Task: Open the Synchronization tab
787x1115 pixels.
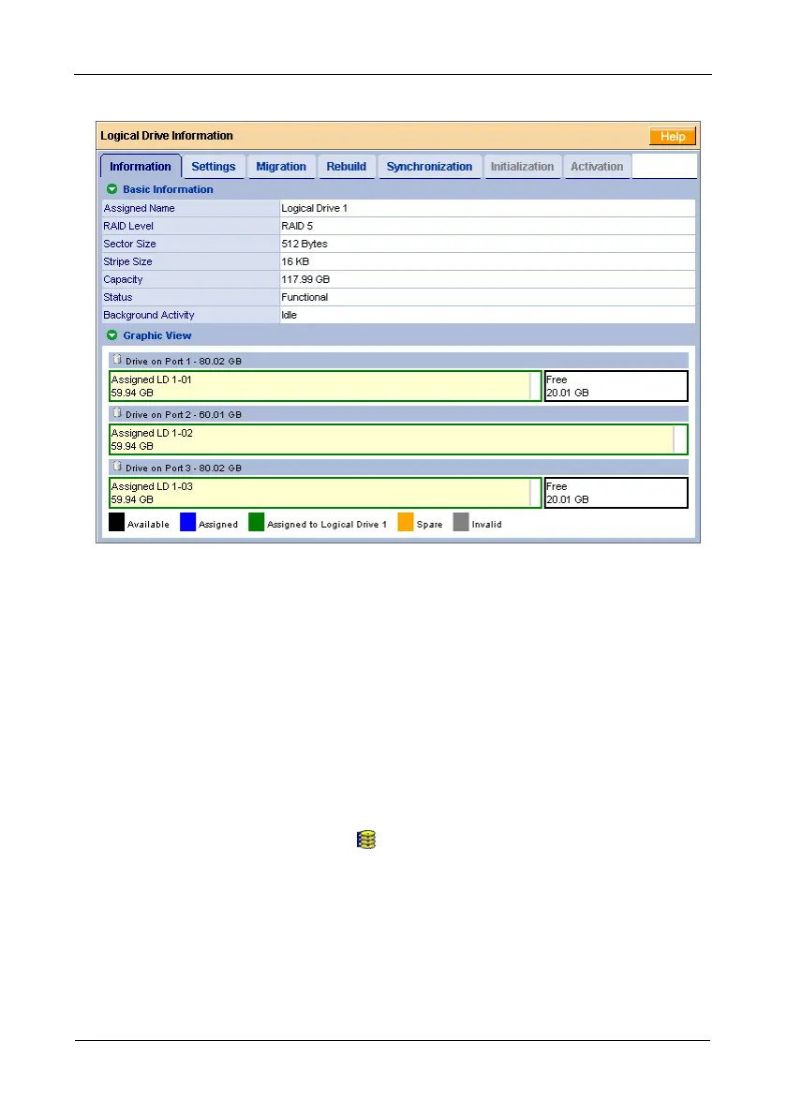Action: coord(429,167)
